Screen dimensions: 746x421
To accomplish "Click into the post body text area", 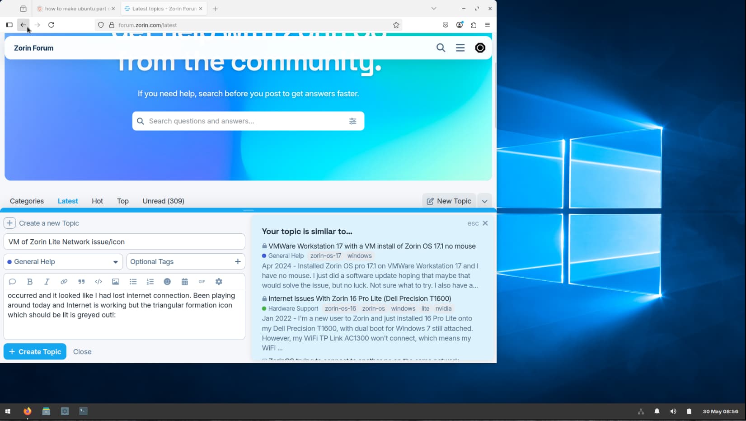I will click(x=124, y=315).
